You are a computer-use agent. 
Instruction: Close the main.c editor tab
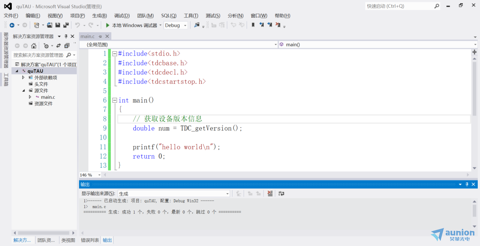(107, 36)
